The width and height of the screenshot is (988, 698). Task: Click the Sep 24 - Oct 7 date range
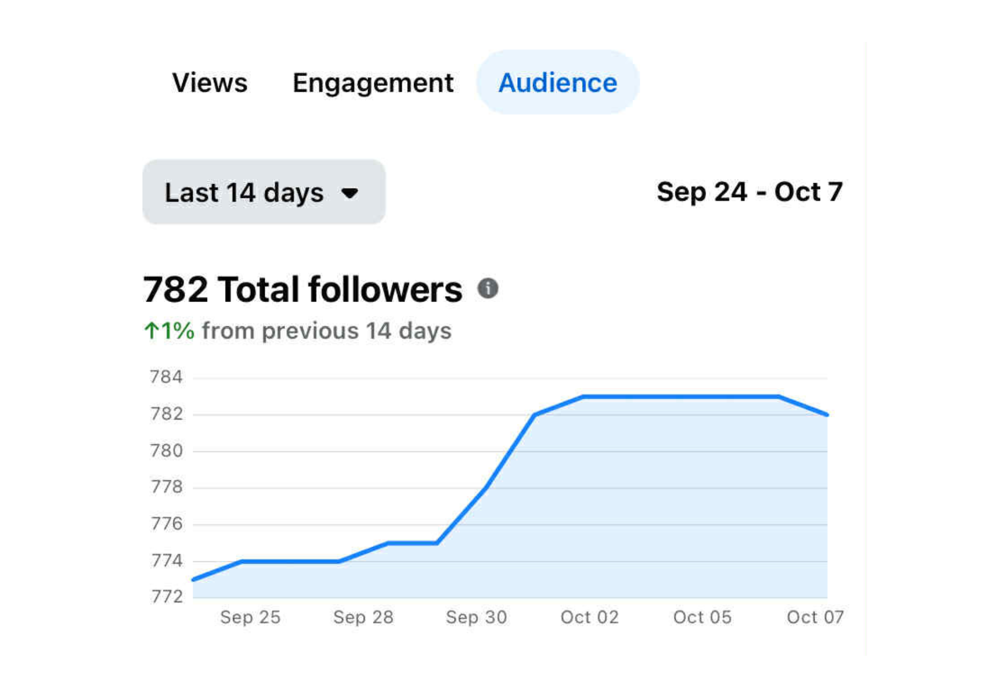[749, 192]
